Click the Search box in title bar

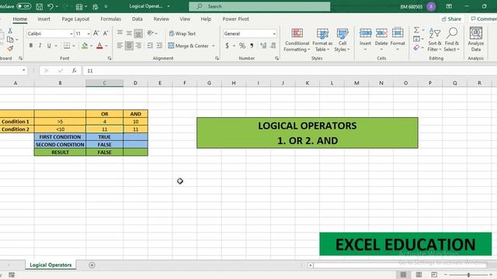[259, 6]
